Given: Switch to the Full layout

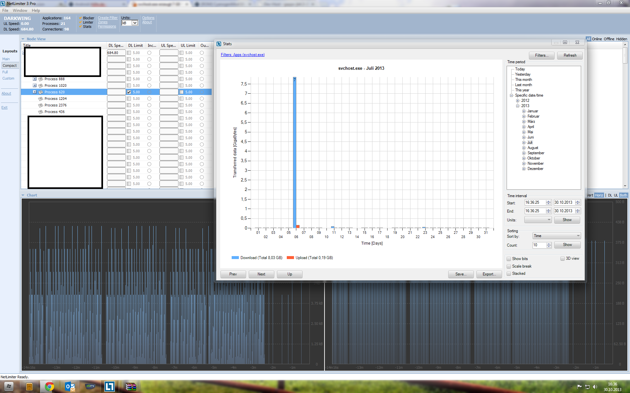Looking at the screenshot, I should pos(5,72).
